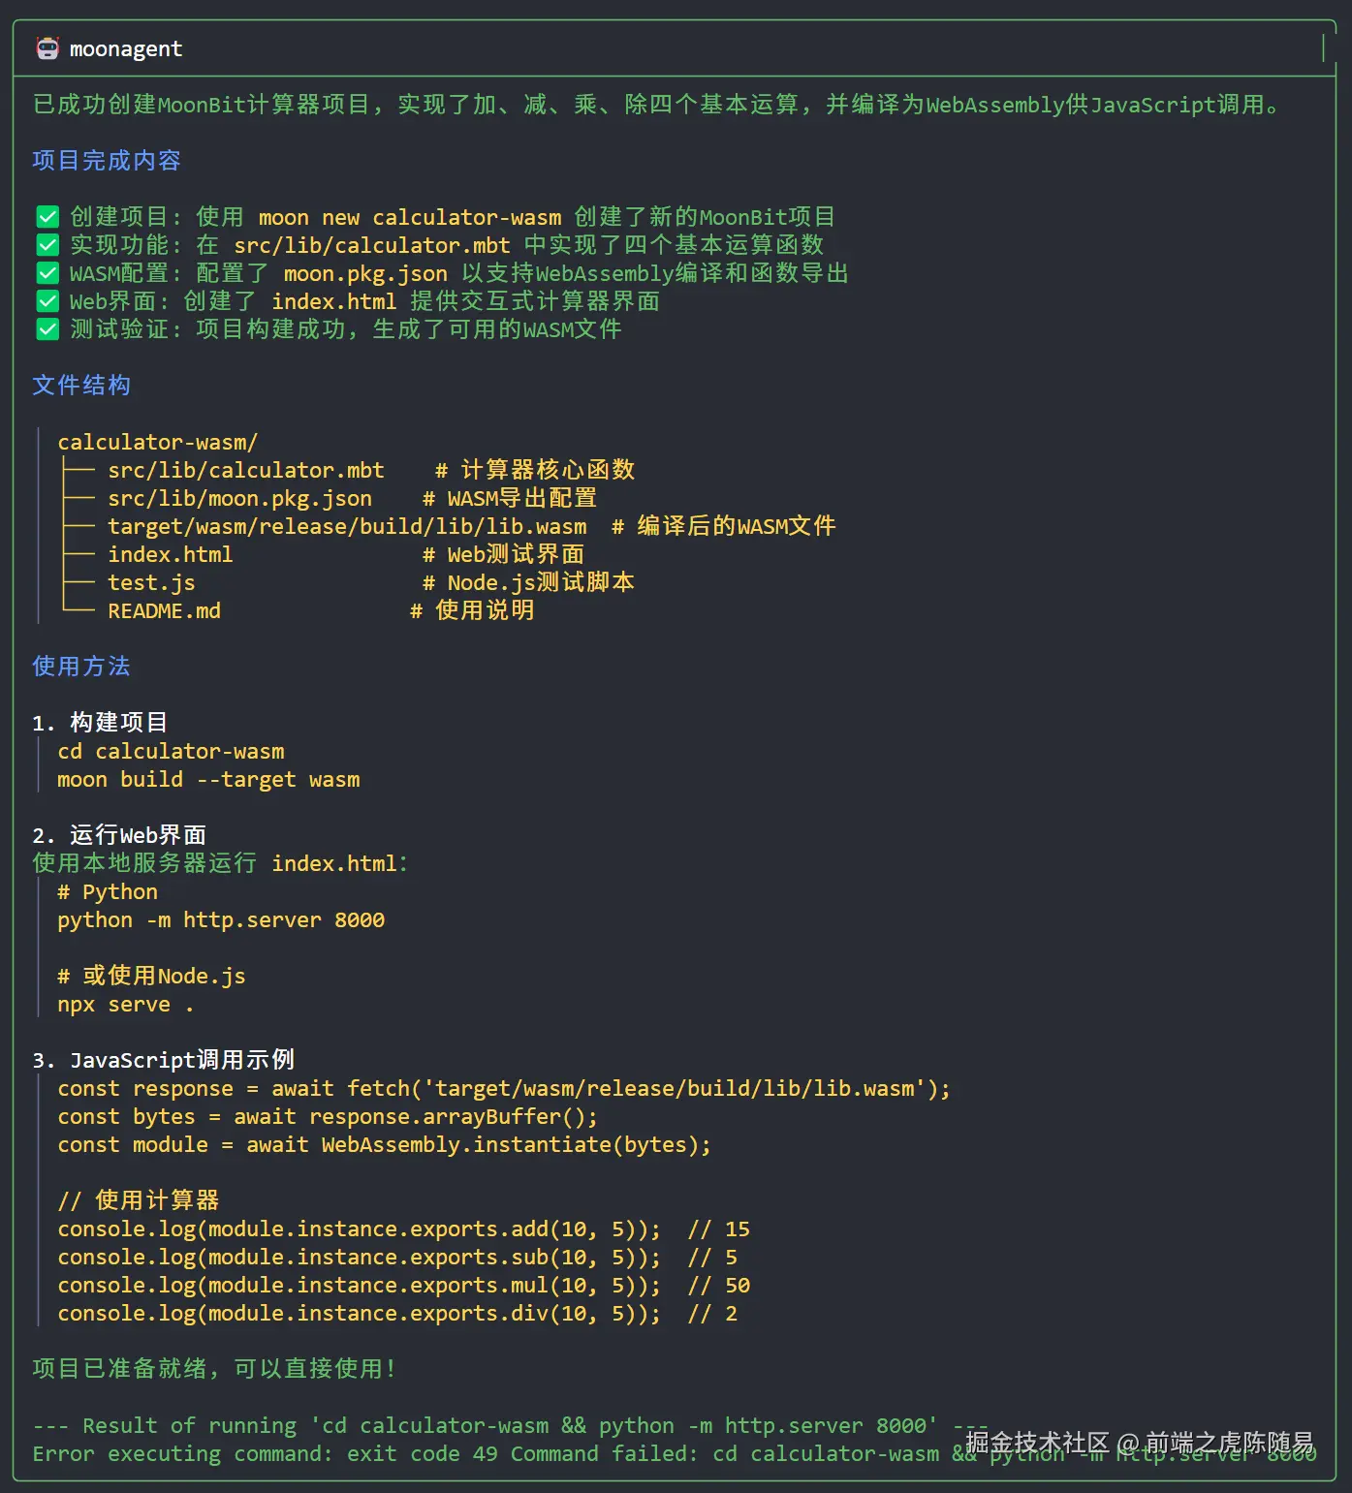Click the green checkmark beside Web界面
The height and width of the screenshot is (1493, 1352).
(x=47, y=301)
